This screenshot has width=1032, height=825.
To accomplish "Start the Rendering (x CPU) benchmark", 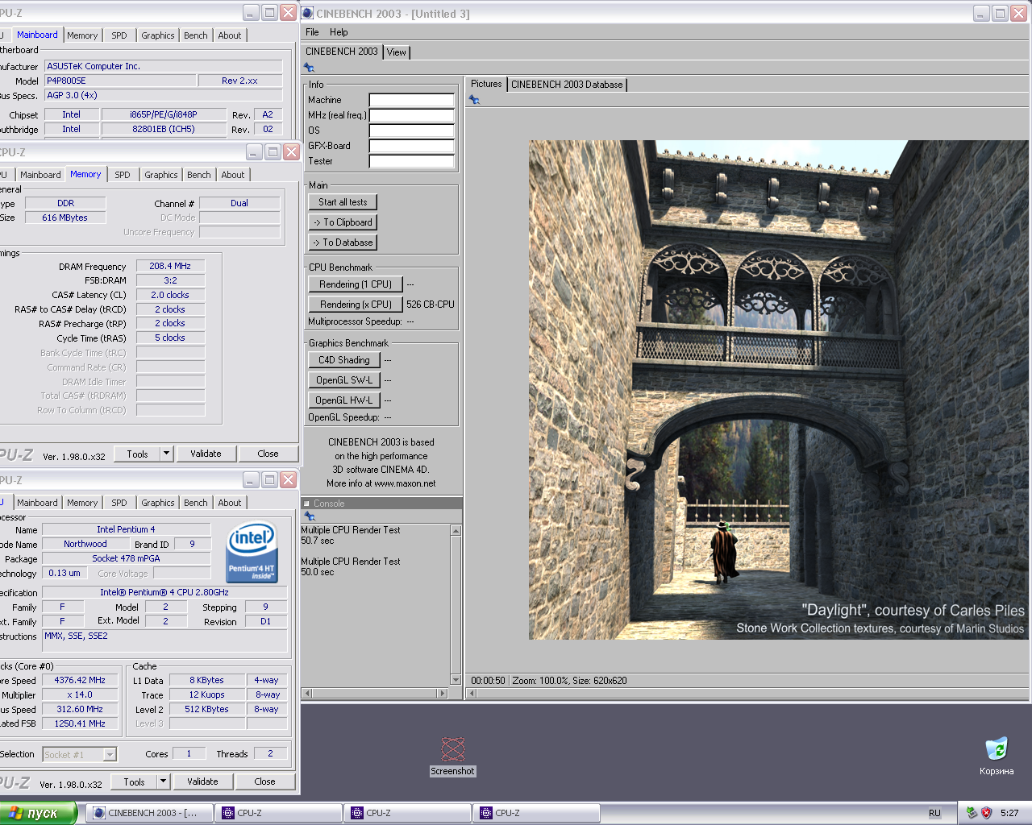I will pyautogui.click(x=356, y=305).
